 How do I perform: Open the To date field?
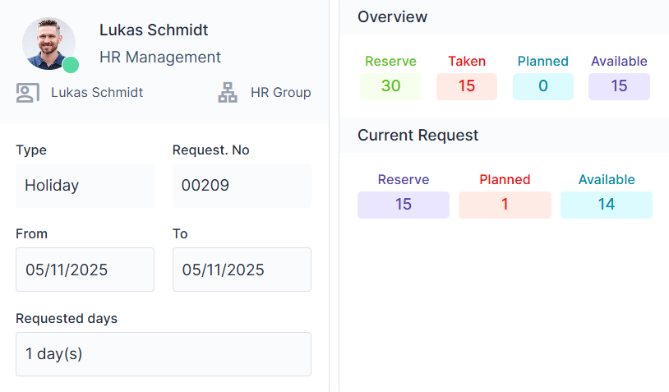pos(242,270)
